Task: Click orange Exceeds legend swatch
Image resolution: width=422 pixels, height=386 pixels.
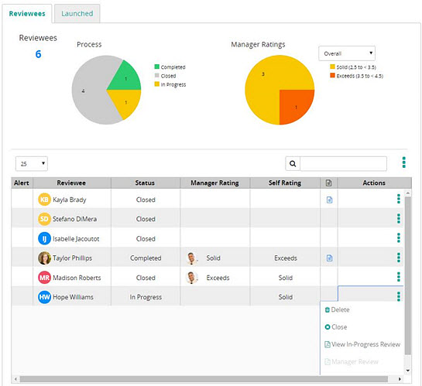Action: (x=333, y=76)
